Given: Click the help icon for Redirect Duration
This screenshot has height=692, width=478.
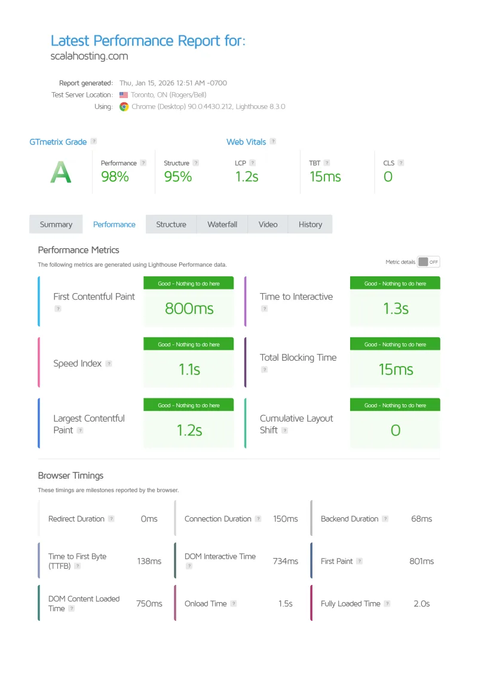Looking at the screenshot, I should (x=112, y=519).
